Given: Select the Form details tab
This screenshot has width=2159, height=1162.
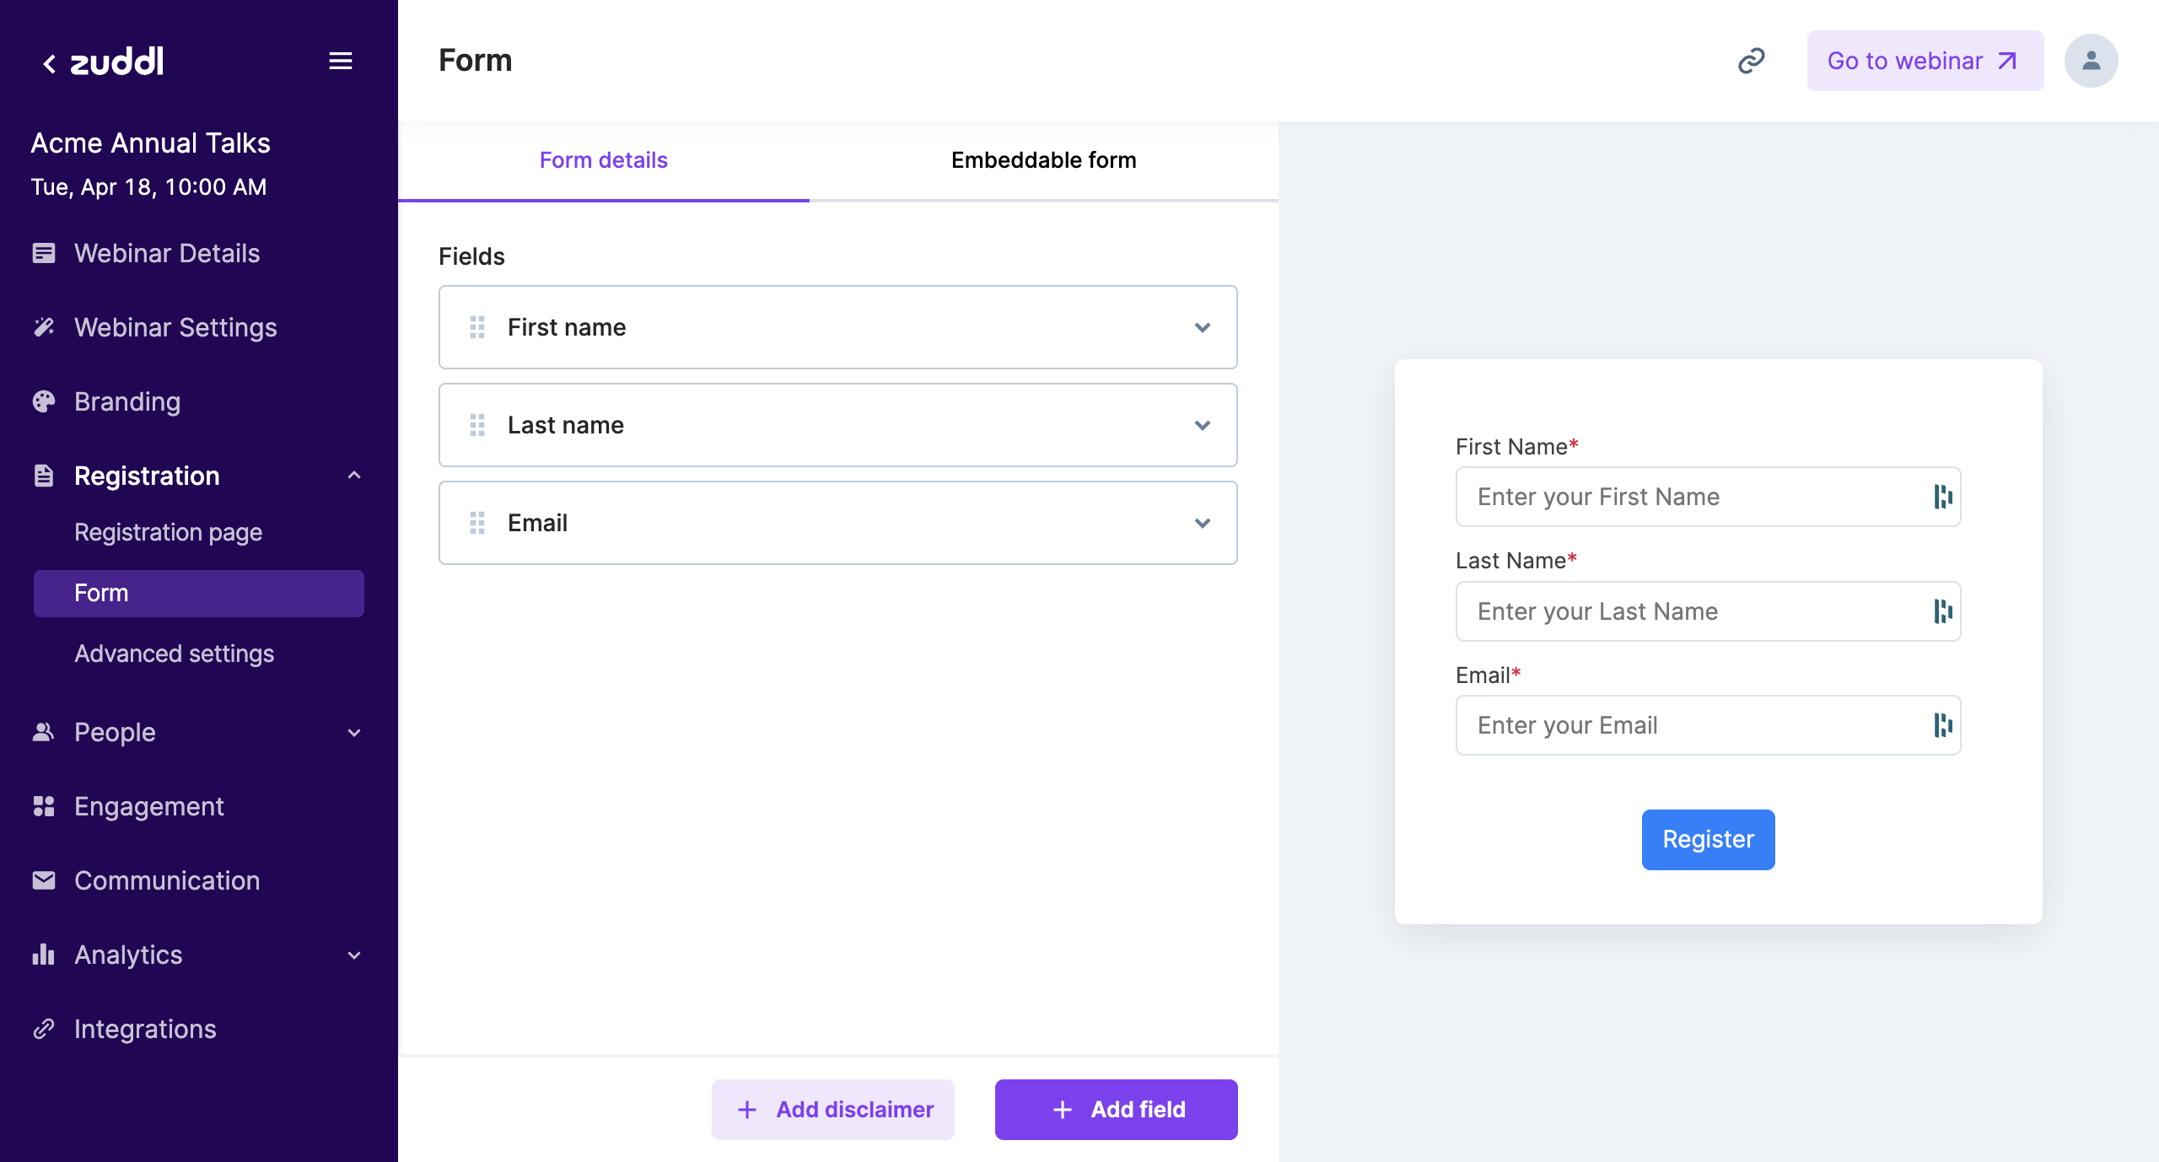Looking at the screenshot, I should [x=603, y=160].
